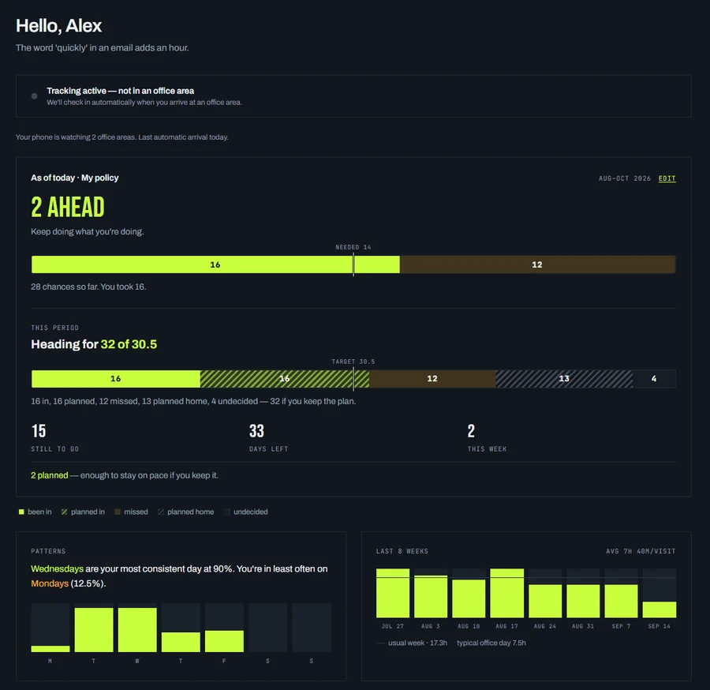
Task: Click 'Hello, Alex' greeting heading
Action: [x=59, y=26]
